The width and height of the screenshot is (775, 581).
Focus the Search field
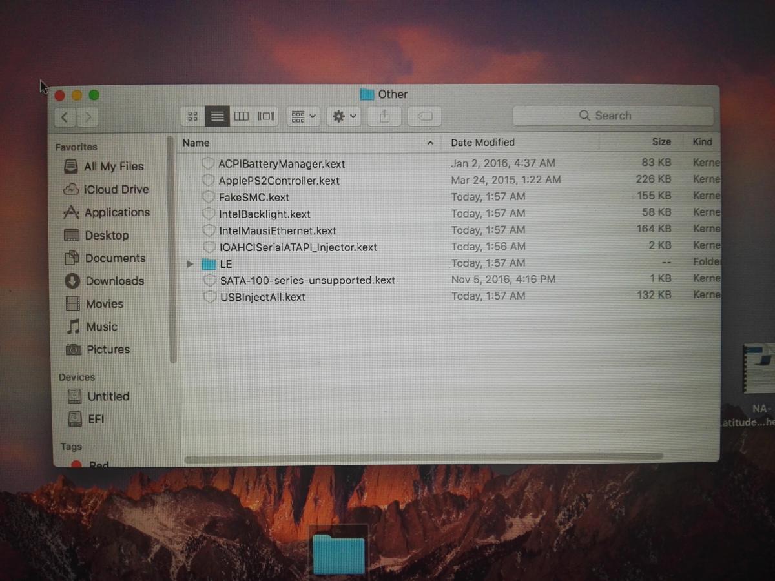pyautogui.click(x=613, y=116)
